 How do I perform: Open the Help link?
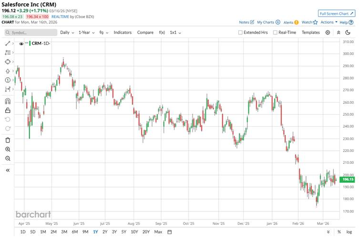click(x=347, y=22)
